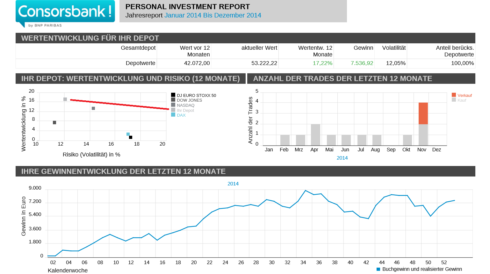Click the black DJ EURO STOXX data point
This screenshot has height=274, width=490.
(x=131, y=137)
